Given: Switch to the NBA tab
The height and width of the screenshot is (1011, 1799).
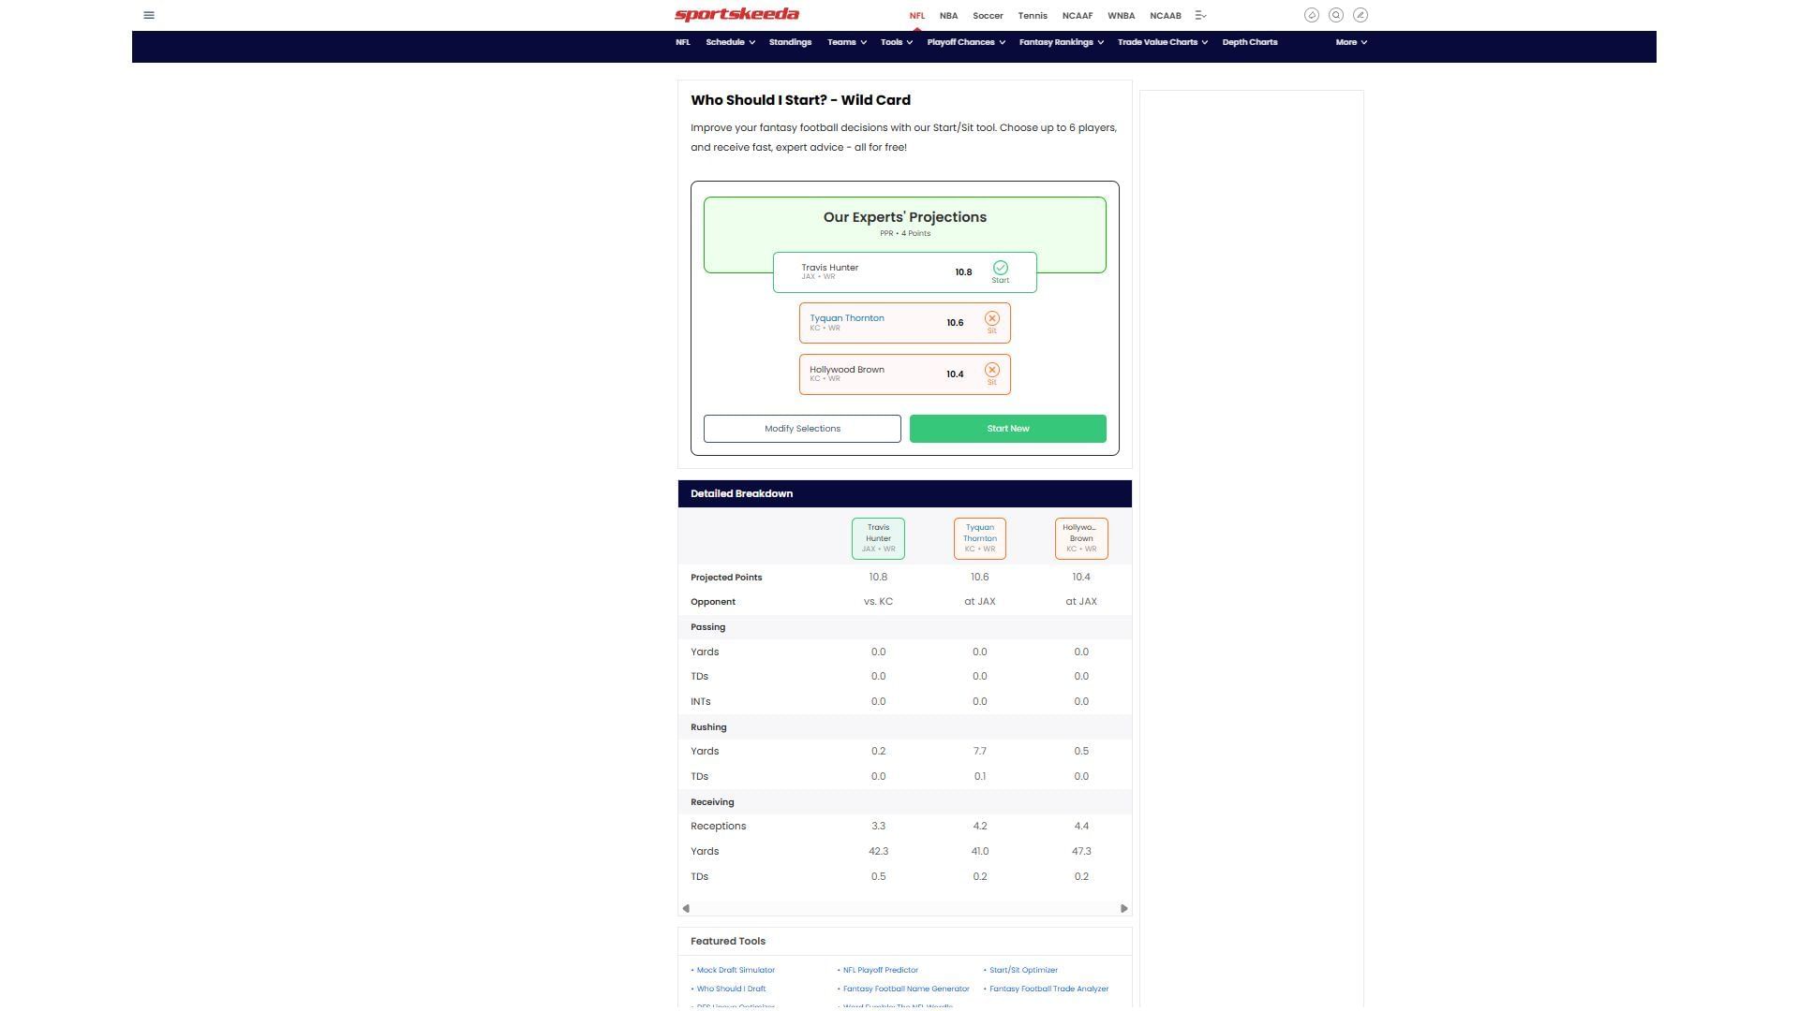Looking at the screenshot, I should (x=948, y=16).
